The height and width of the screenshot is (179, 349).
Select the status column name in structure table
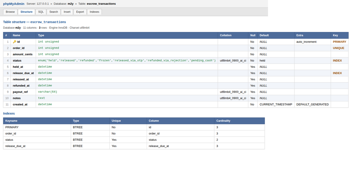[x=17, y=61]
